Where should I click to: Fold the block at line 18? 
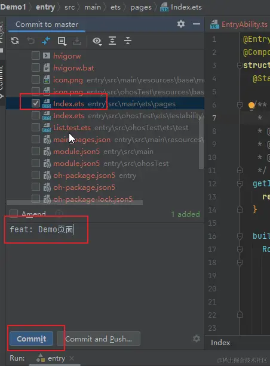tap(240, 263)
